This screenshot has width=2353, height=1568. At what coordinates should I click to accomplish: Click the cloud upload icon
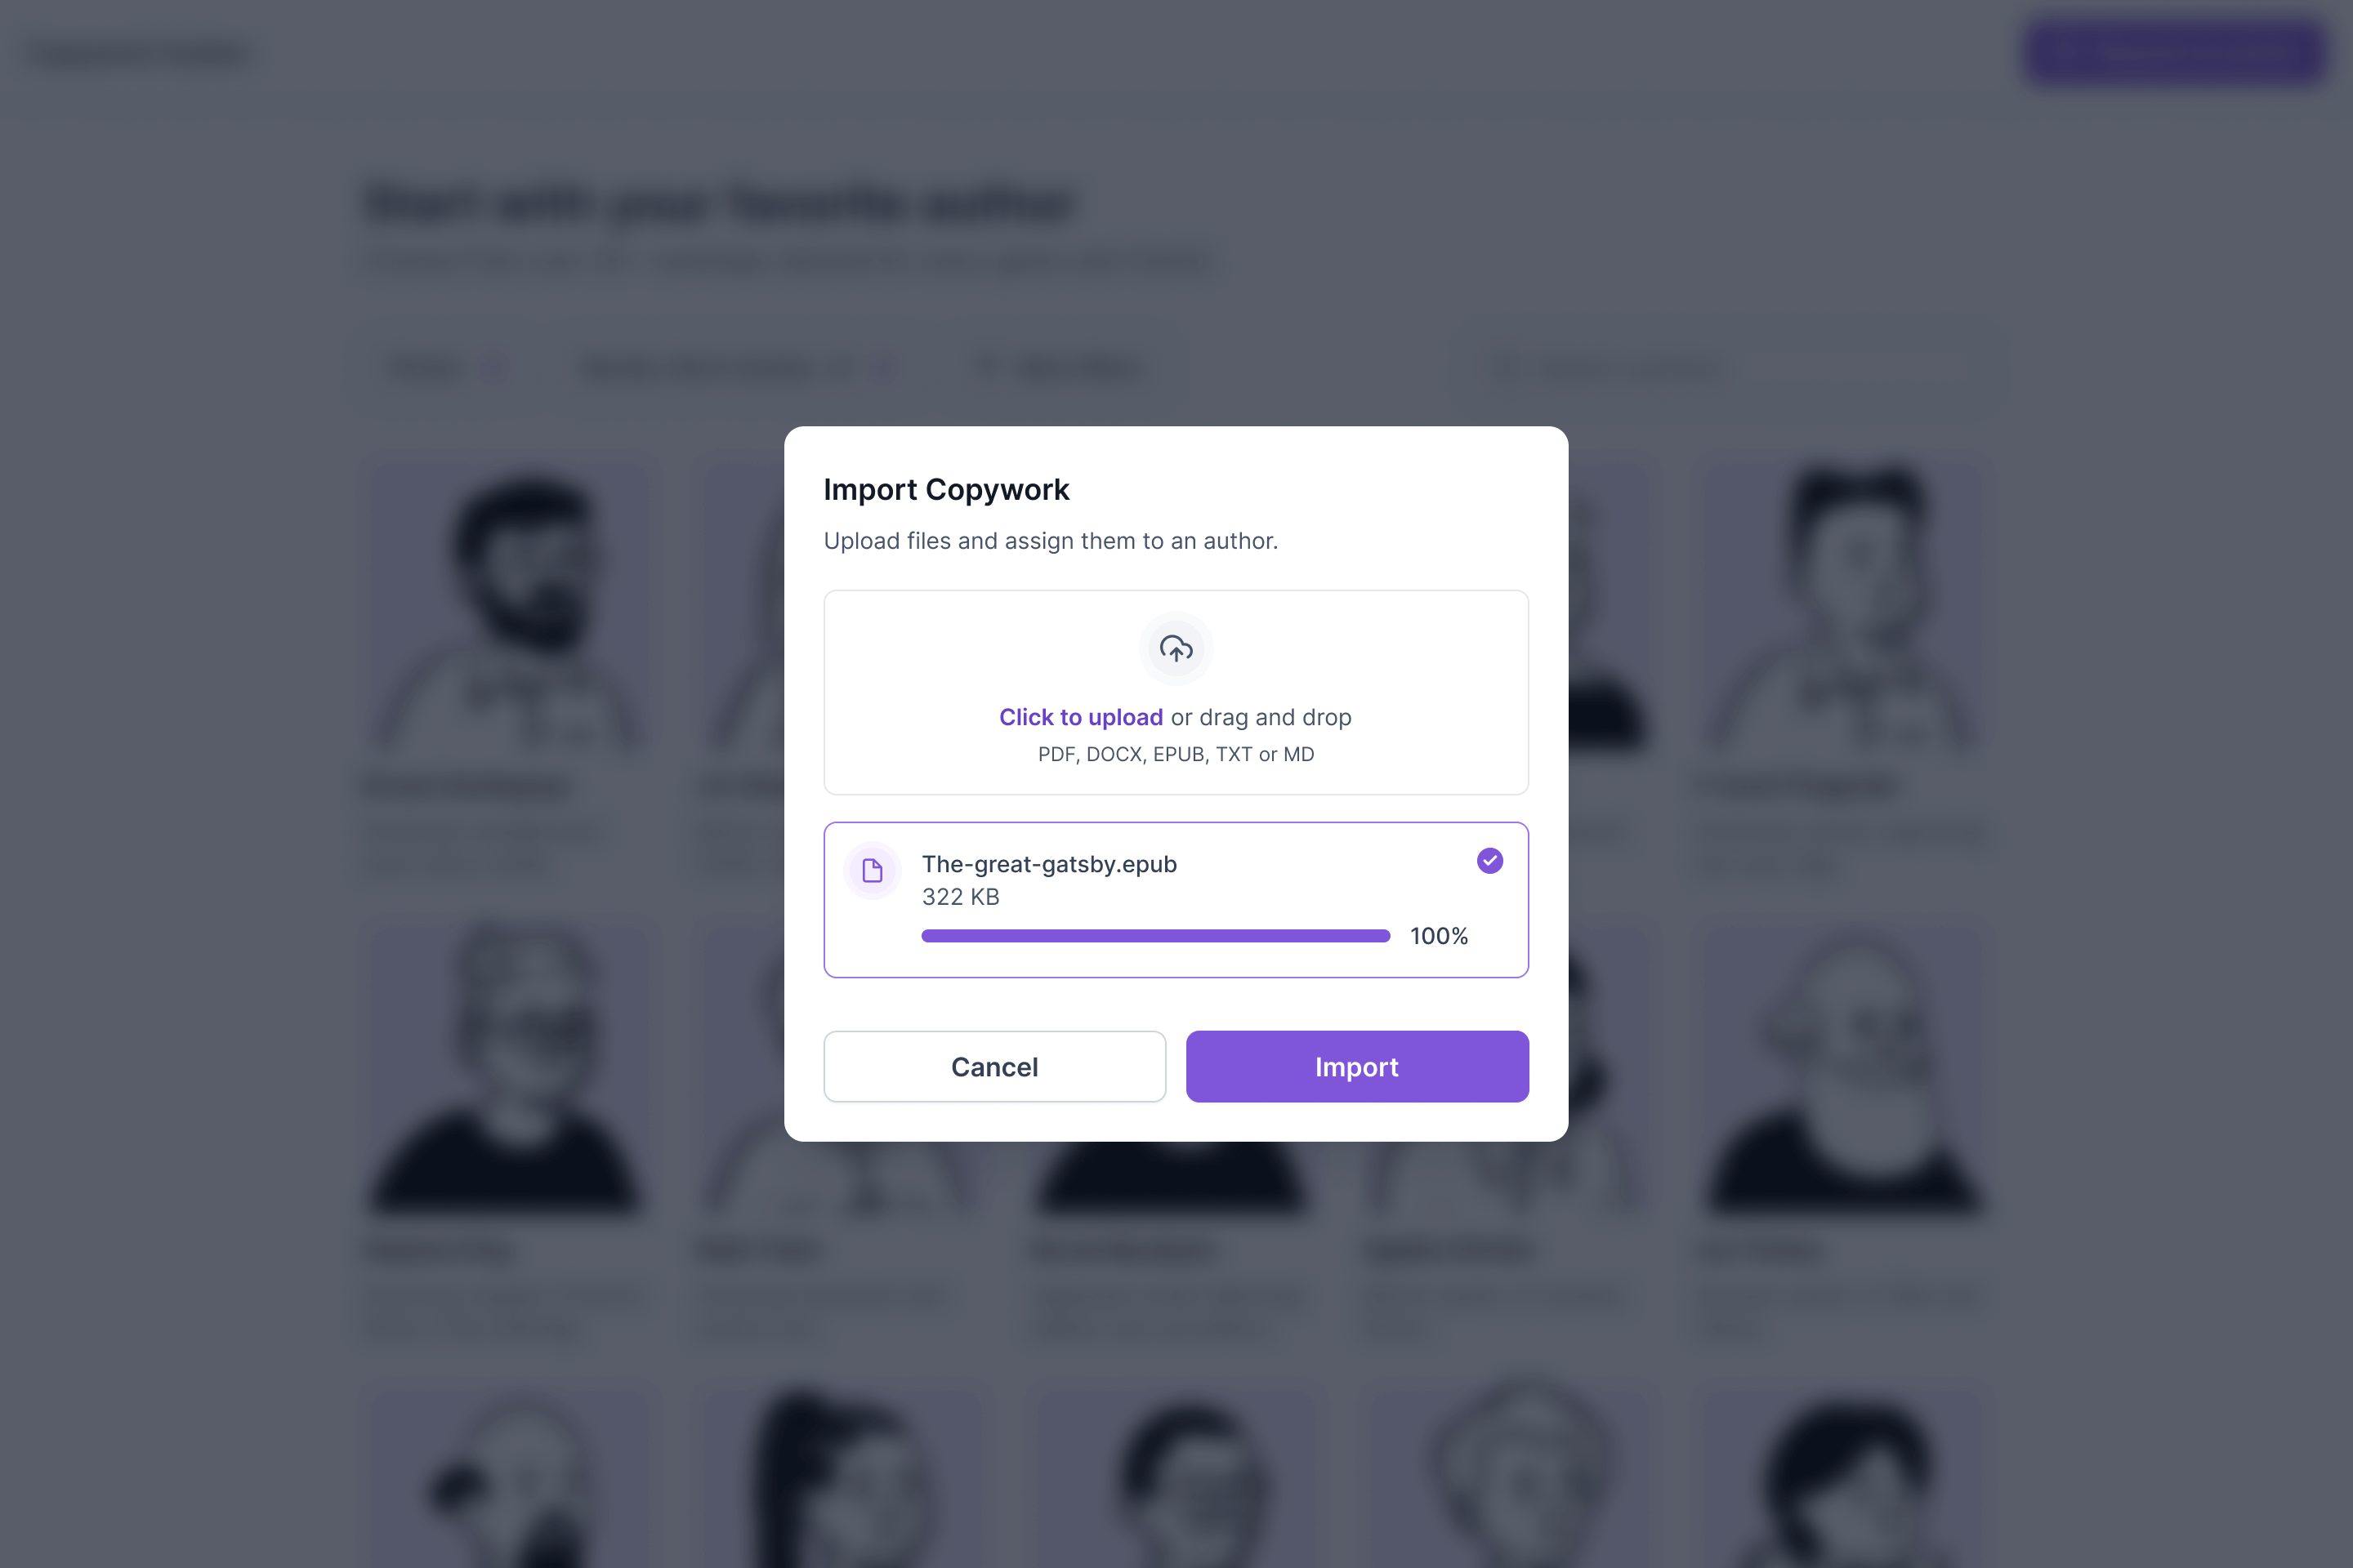(1176, 648)
